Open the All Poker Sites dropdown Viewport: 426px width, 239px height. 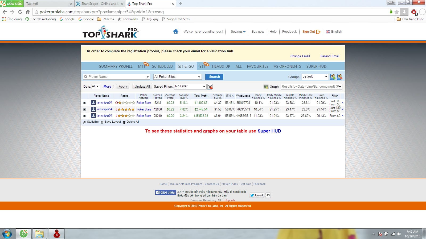199,77
